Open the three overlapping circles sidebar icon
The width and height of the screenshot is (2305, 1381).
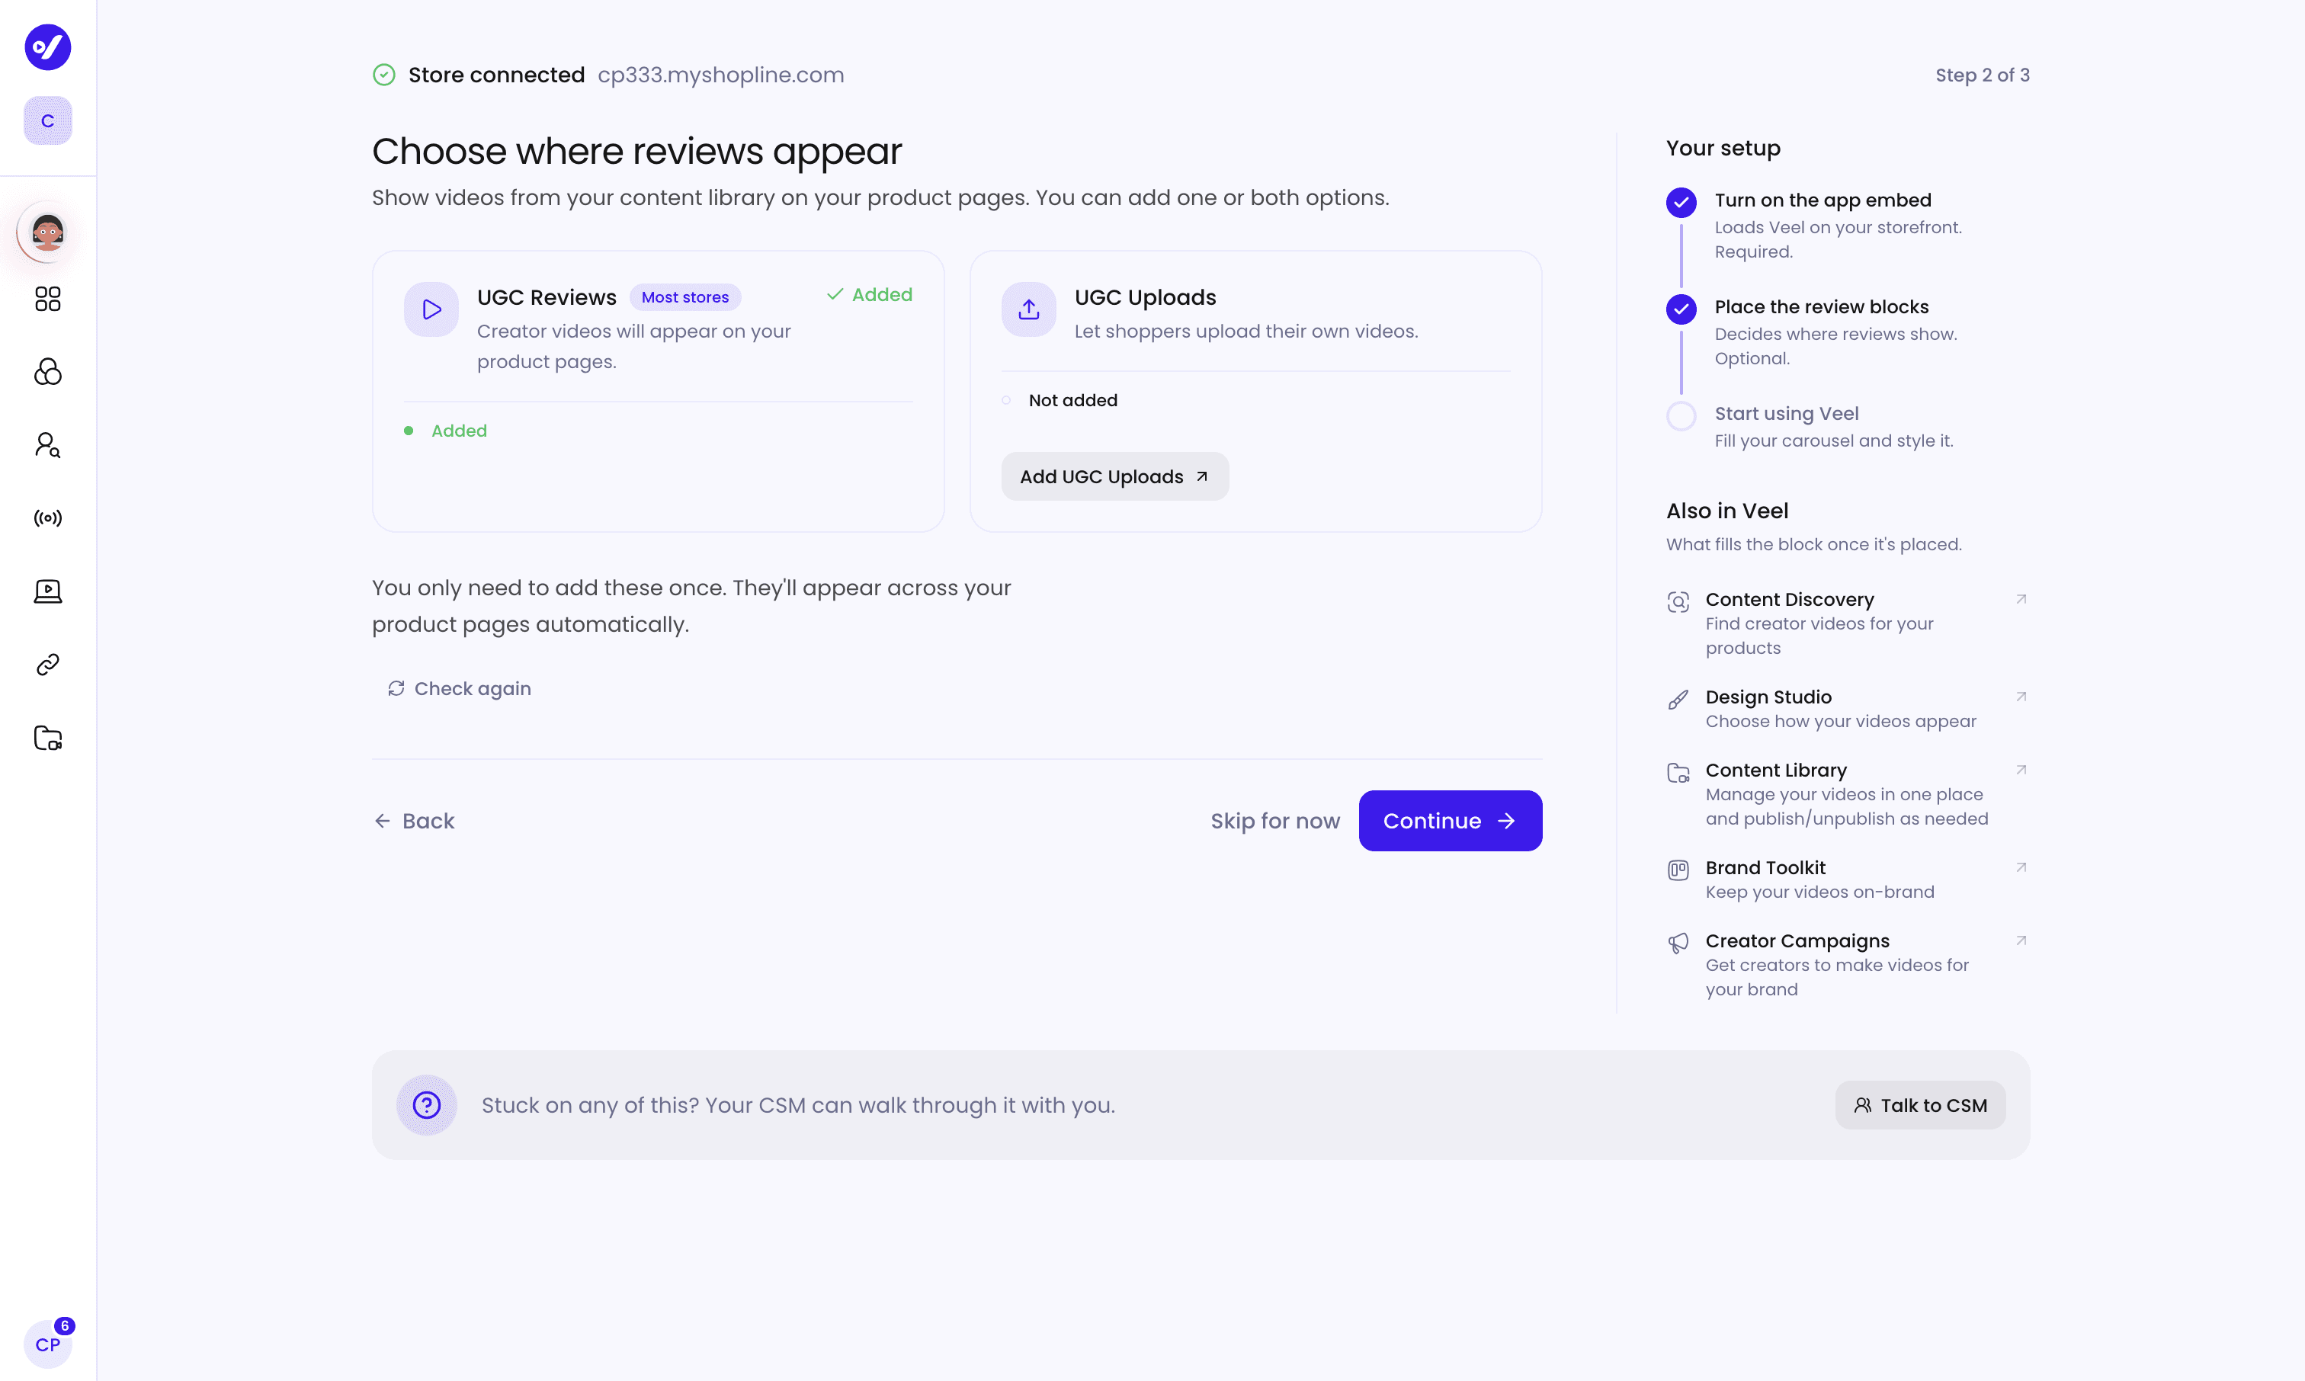pyautogui.click(x=47, y=371)
